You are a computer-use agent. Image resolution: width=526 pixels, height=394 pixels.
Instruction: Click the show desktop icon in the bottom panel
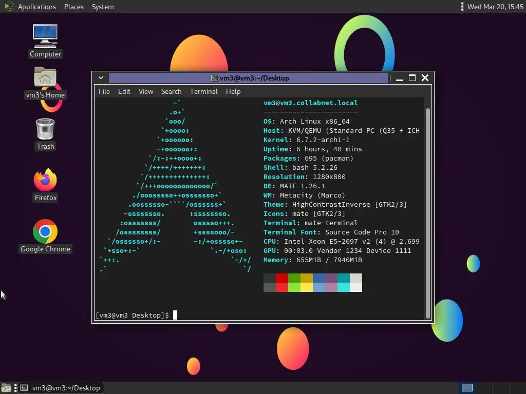[x=6, y=388]
